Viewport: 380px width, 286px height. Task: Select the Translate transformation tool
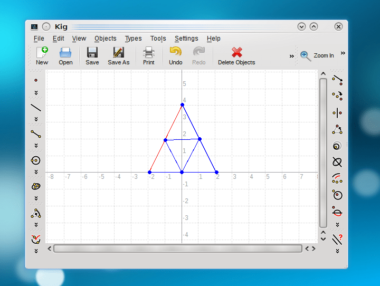[x=337, y=80]
